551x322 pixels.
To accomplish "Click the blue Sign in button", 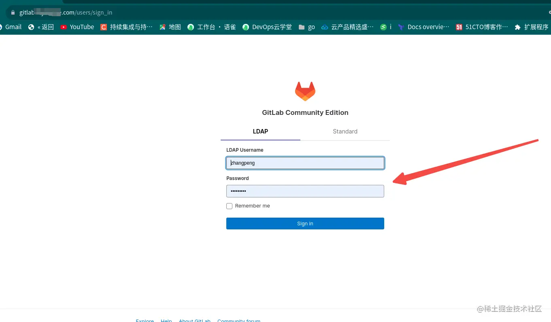I will pyautogui.click(x=305, y=223).
